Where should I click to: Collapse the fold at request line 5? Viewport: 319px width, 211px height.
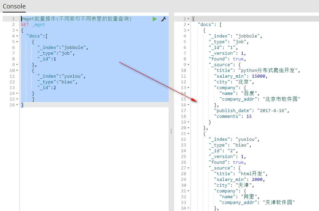[x=17, y=42]
